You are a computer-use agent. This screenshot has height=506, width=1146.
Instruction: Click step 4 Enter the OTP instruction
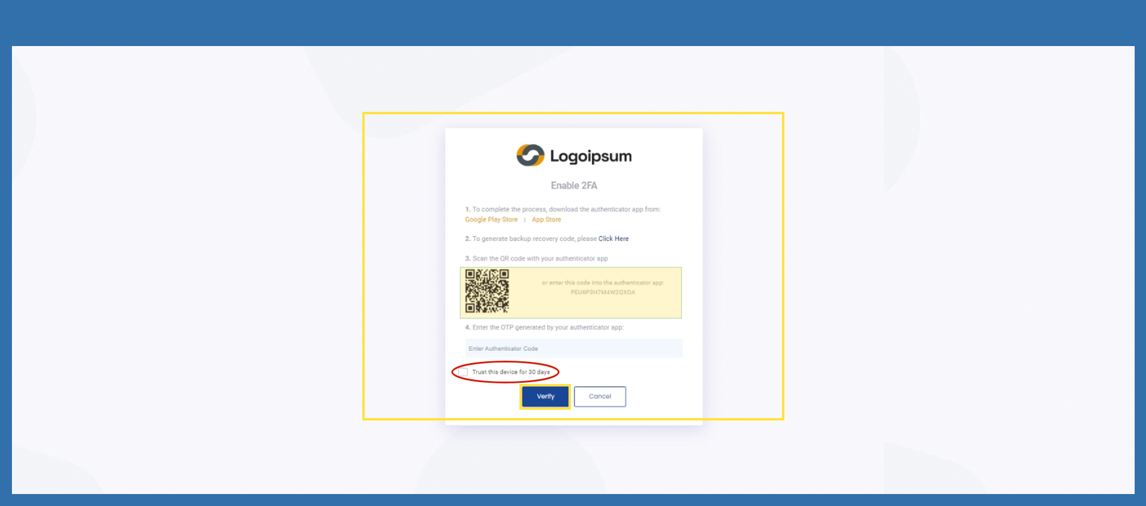coord(544,327)
